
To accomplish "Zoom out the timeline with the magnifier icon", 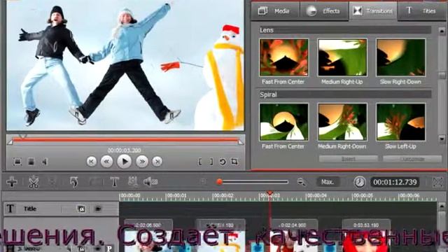I will [x=301, y=182].
